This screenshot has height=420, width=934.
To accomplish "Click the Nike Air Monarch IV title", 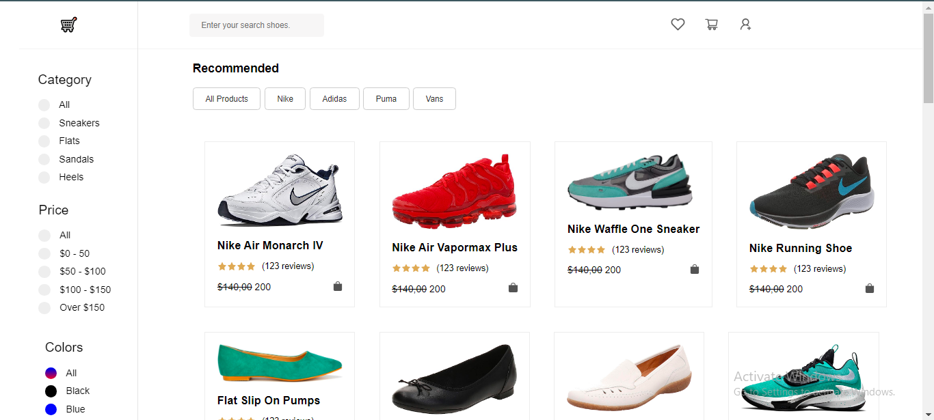I will pyautogui.click(x=270, y=246).
